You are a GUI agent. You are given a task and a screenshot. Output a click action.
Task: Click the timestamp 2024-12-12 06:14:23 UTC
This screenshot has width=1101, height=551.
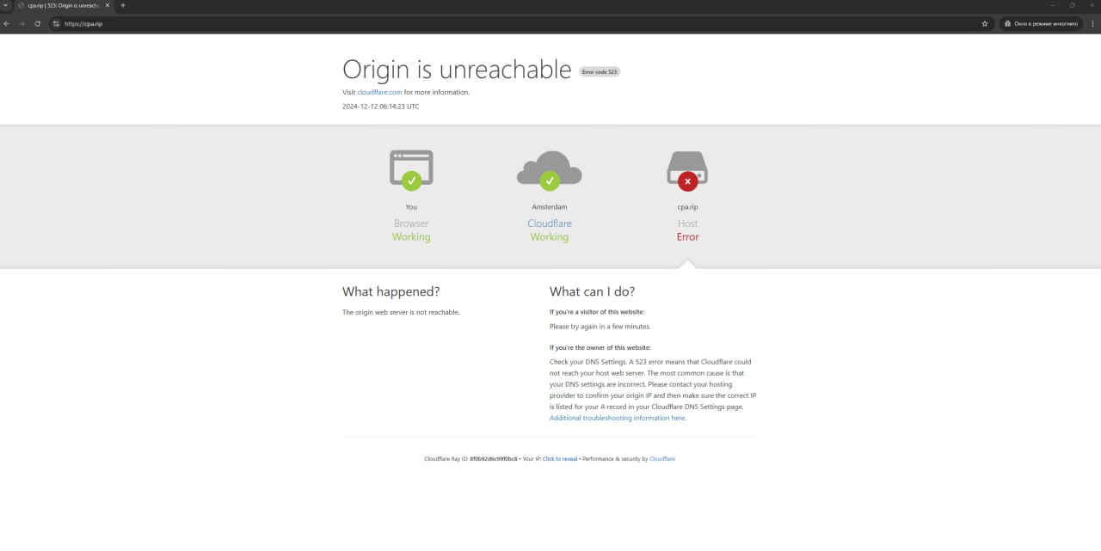381,107
